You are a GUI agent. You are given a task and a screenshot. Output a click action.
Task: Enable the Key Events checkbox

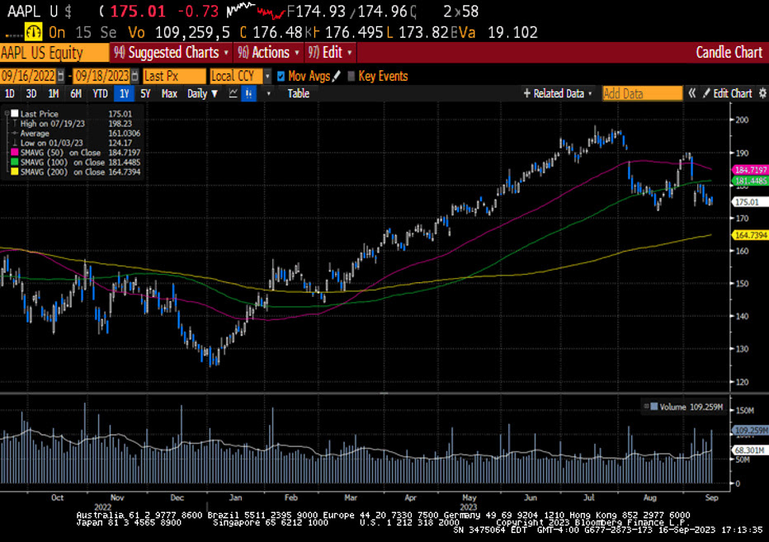tap(351, 76)
